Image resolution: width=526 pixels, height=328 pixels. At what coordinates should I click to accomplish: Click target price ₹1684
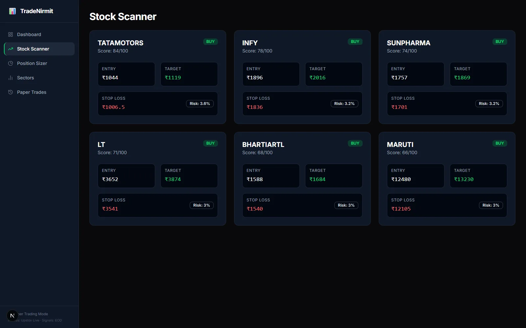pyautogui.click(x=317, y=179)
